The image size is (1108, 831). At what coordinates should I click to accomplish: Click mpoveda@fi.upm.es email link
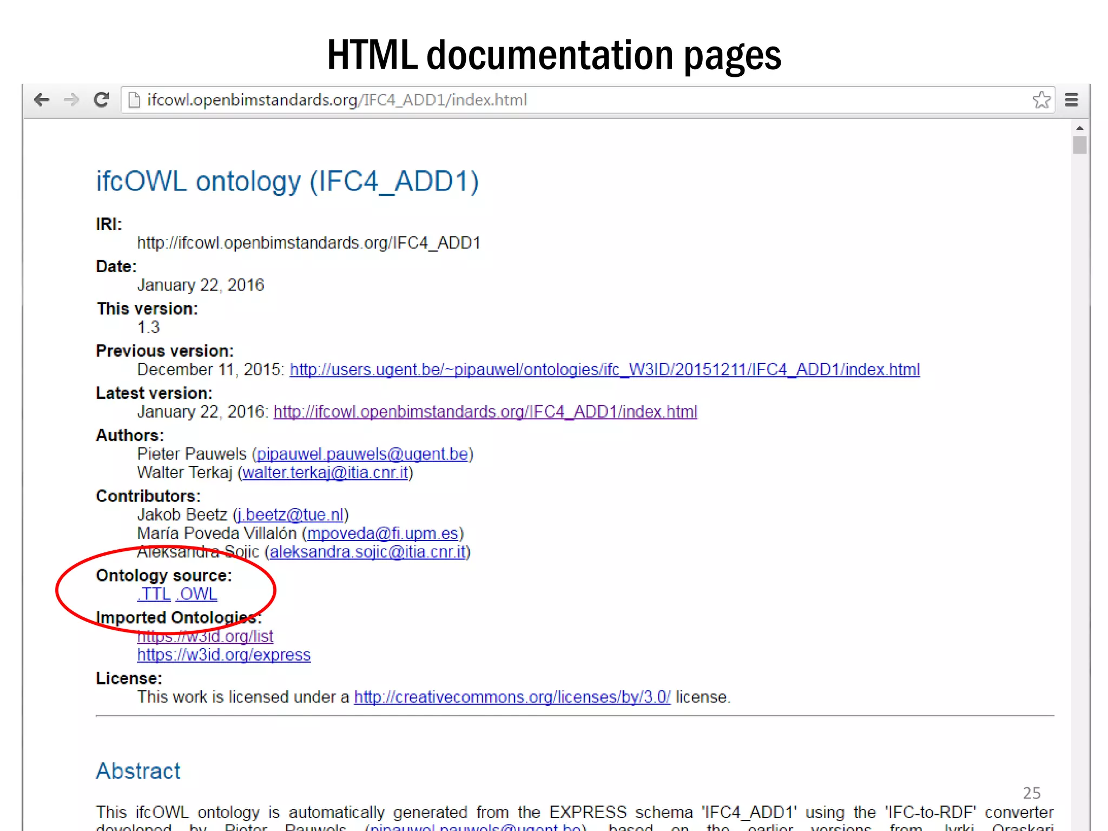[382, 533]
